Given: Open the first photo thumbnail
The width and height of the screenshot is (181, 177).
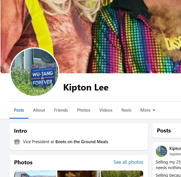Looking at the screenshot, I should point(35,174).
